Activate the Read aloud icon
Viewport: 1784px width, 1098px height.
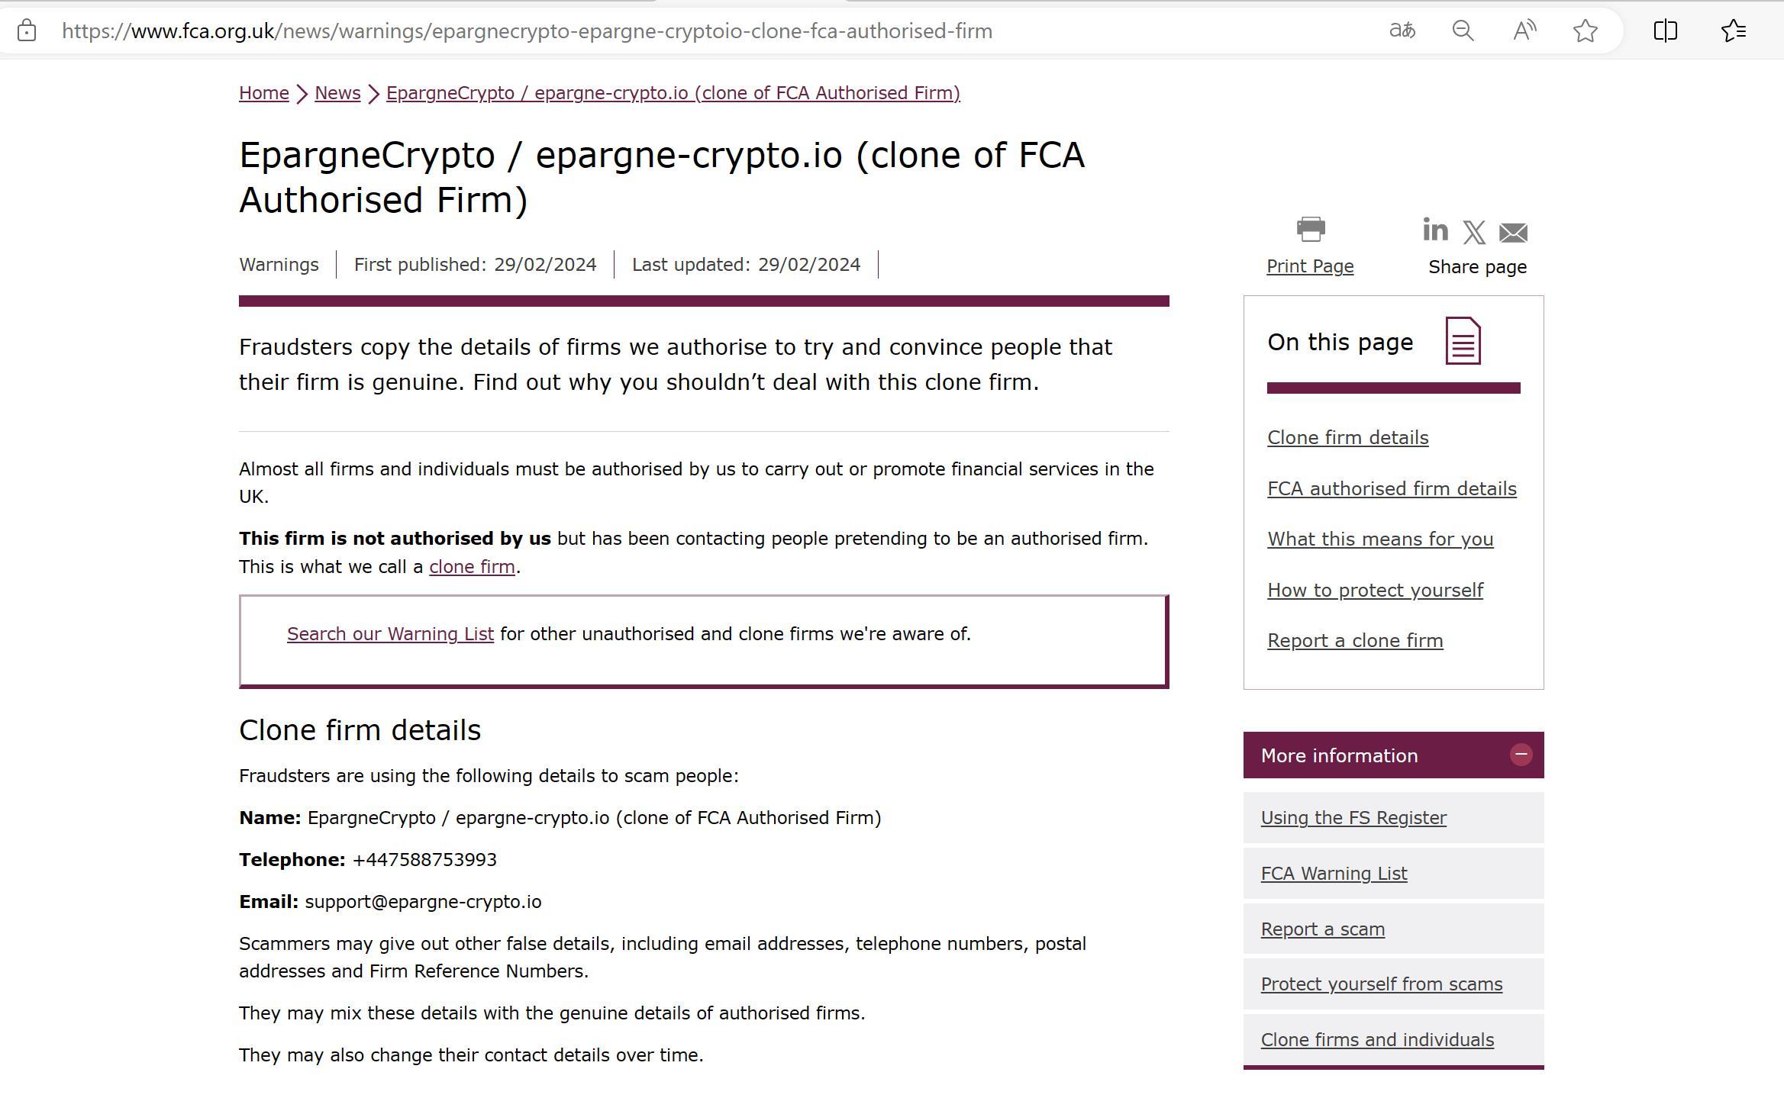point(1524,31)
